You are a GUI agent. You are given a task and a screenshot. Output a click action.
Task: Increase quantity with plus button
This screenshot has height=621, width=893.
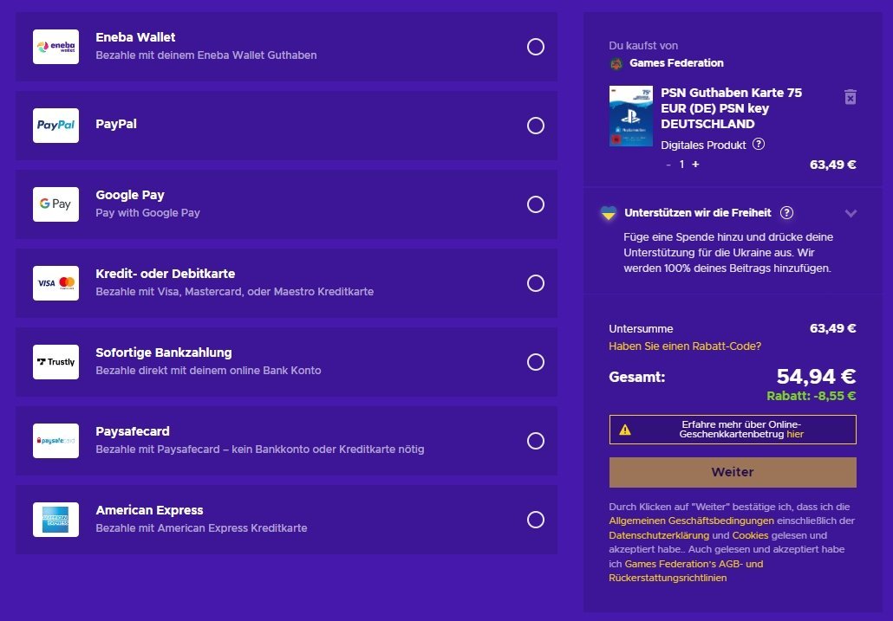[695, 165]
